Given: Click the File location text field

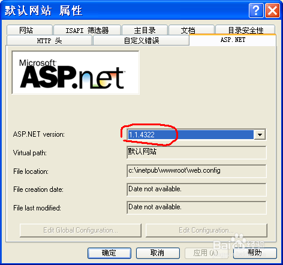Looking at the screenshot, I should pyautogui.click(x=197, y=171).
